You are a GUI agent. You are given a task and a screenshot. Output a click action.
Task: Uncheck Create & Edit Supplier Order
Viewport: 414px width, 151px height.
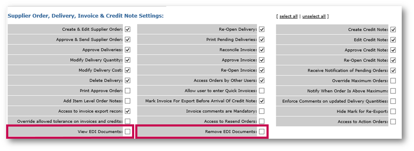[128, 29]
